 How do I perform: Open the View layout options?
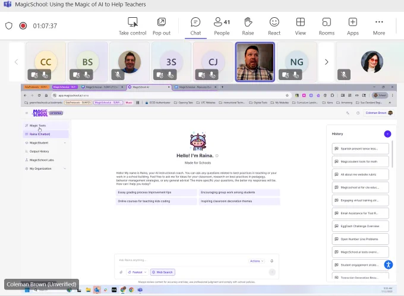pos(301,26)
